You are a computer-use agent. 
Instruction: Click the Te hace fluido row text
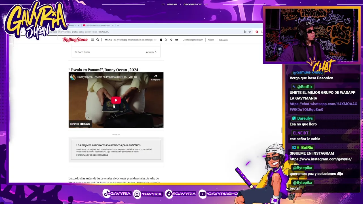click(x=82, y=52)
